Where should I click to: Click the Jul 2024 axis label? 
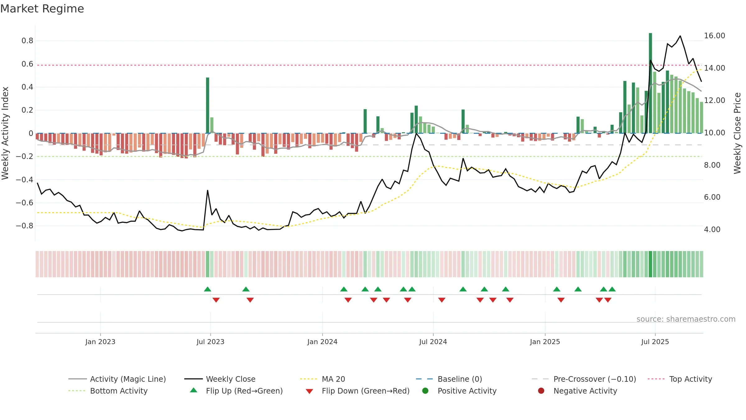coord(433,342)
